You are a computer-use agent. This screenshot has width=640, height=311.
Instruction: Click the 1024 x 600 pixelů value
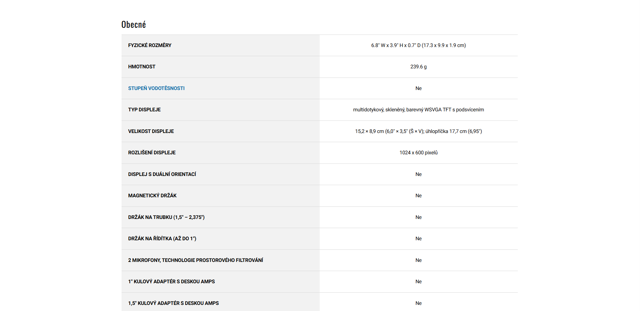pos(418,153)
